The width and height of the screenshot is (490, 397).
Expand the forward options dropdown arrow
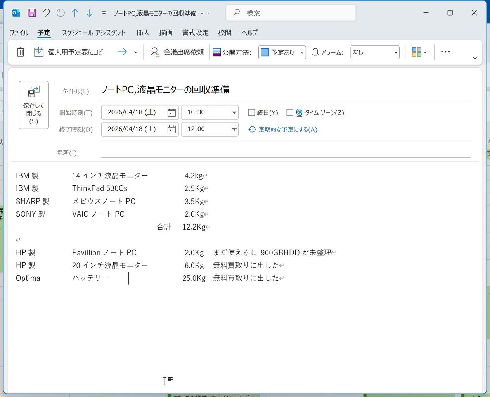click(136, 52)
